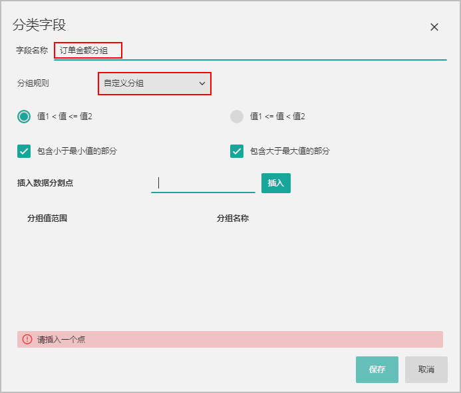Select the 值1 <= 值 < 值2 radio button

tap(237, 117)
